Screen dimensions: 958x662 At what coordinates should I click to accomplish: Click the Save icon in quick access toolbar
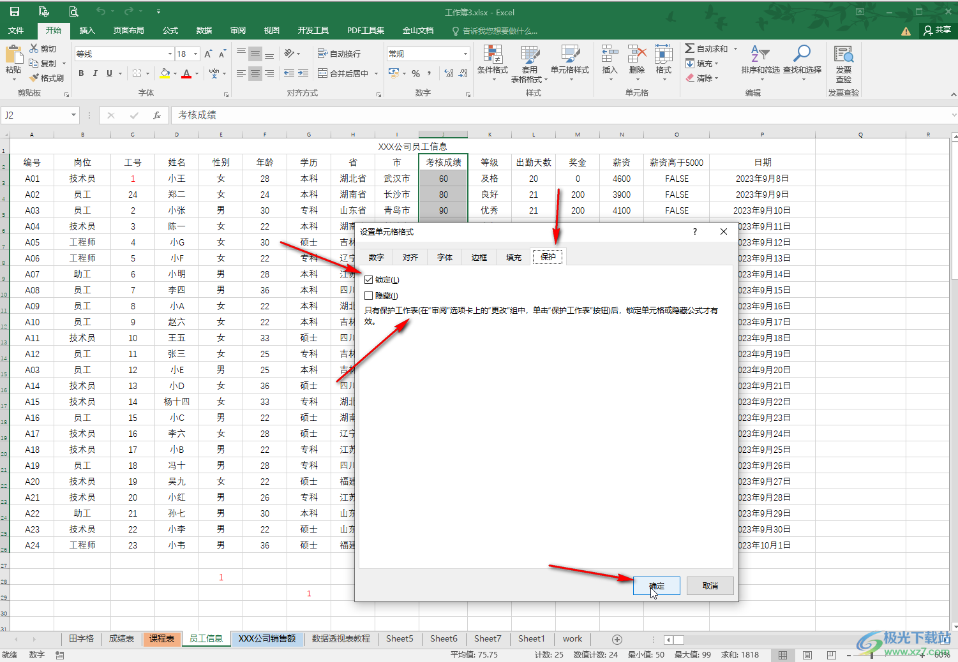tap(14, 11)
